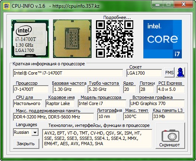Viewport: 196px width, 161px height.
Task: Open the Languages dropdown arrow
Action: (x=35, y=132)
